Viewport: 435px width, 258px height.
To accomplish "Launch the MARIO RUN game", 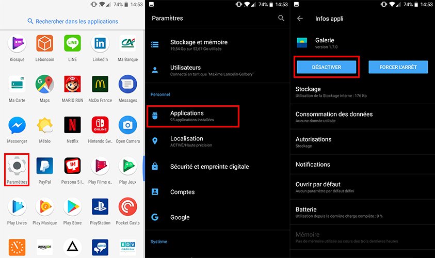I will [x=72, y=84].
